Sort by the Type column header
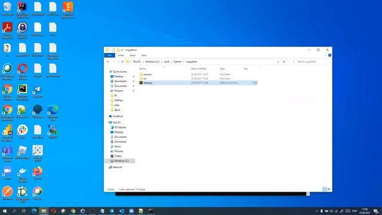The image size is (382, 215). (x=222, y=69)
